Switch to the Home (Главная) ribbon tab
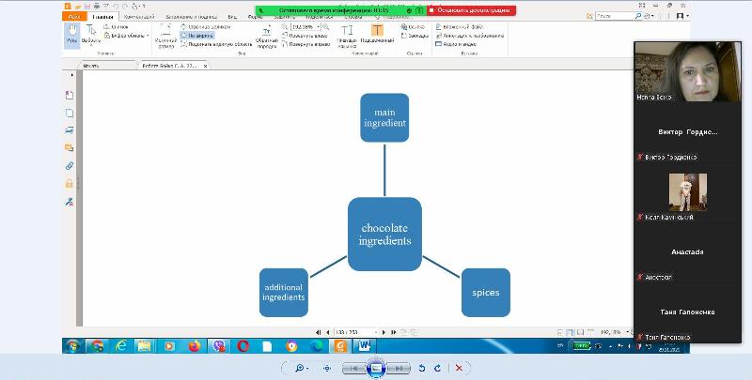Viewport: 752px width, 380px height. click(x=103, y=17)
